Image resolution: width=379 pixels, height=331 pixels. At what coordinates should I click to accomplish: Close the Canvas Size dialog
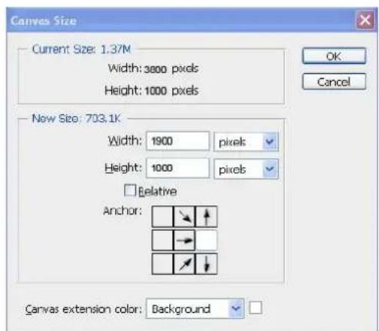pos(365,20)
